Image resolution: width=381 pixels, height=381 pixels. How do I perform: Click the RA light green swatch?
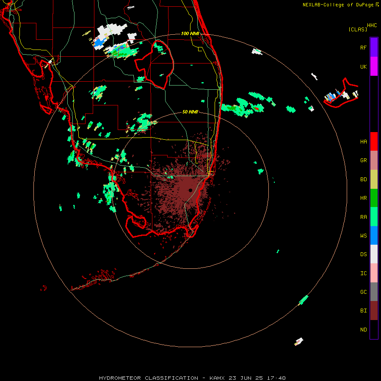point(374,217)
